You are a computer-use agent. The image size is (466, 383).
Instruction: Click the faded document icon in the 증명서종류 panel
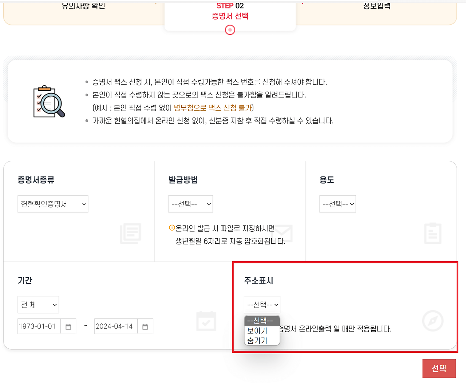click(x=130, y=234)
